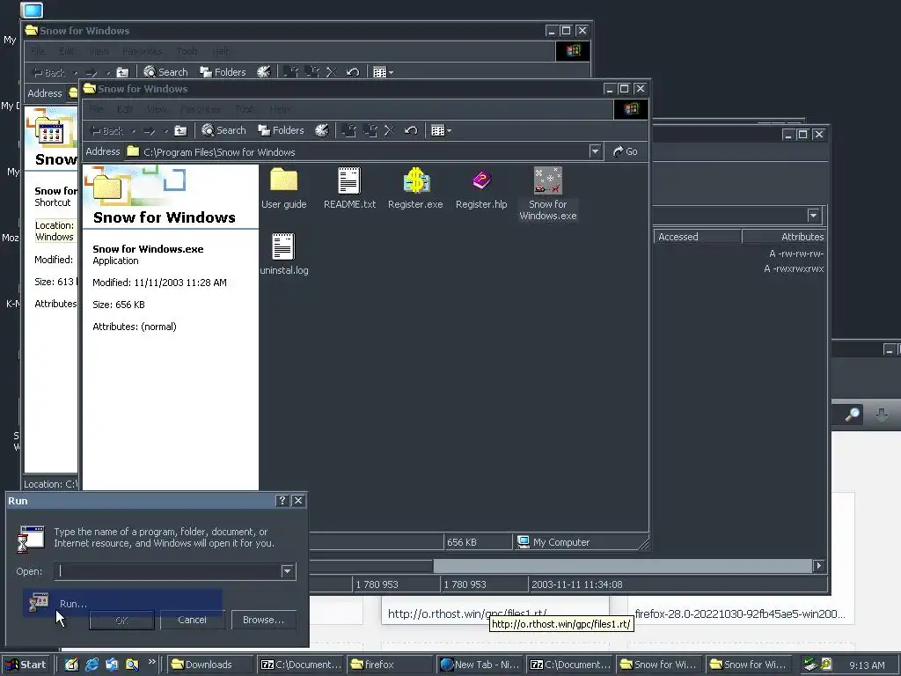Image resolution: width=901 pixels, height=676 pixels.
Task: Click Copy To icon in front window toolbar
Action: [370, 130]
